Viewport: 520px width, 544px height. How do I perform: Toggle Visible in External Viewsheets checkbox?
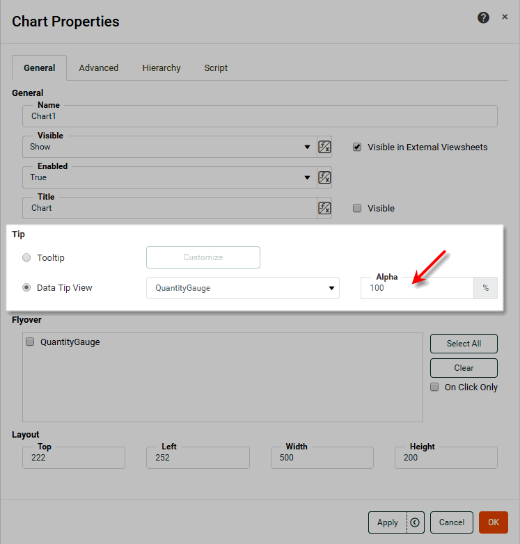tap(357, 147)
